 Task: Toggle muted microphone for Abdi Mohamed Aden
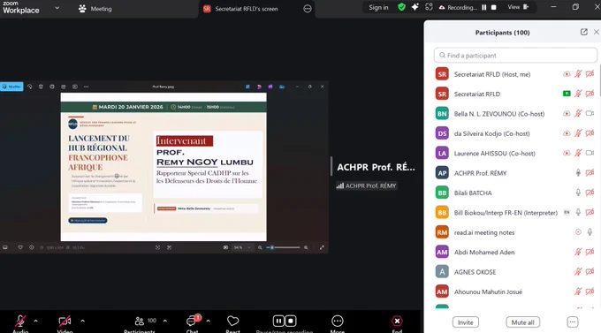pyautogui.click(x=578, y=252)
